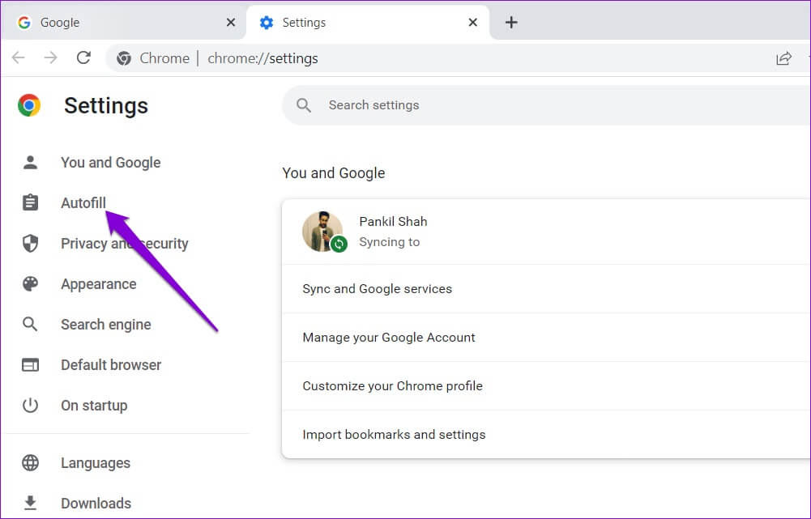Open Appearance settings

(98, 284)
